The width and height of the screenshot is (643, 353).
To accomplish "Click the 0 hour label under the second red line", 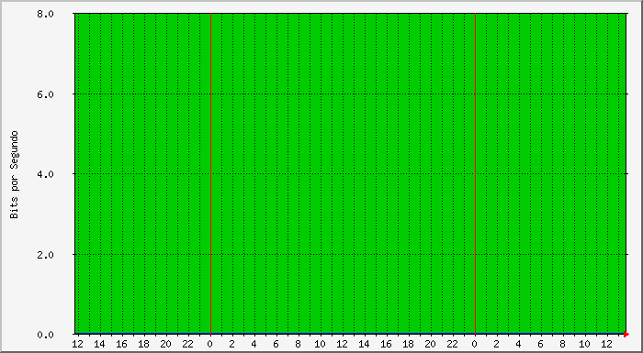I will 475,345.
